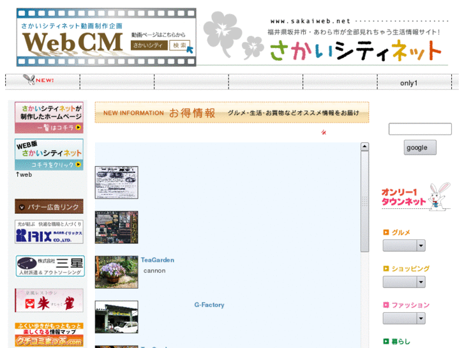The image size is (464, 348).
Task: Click the 検索 button in WebCM banner
Action: (x=179, y=45)
